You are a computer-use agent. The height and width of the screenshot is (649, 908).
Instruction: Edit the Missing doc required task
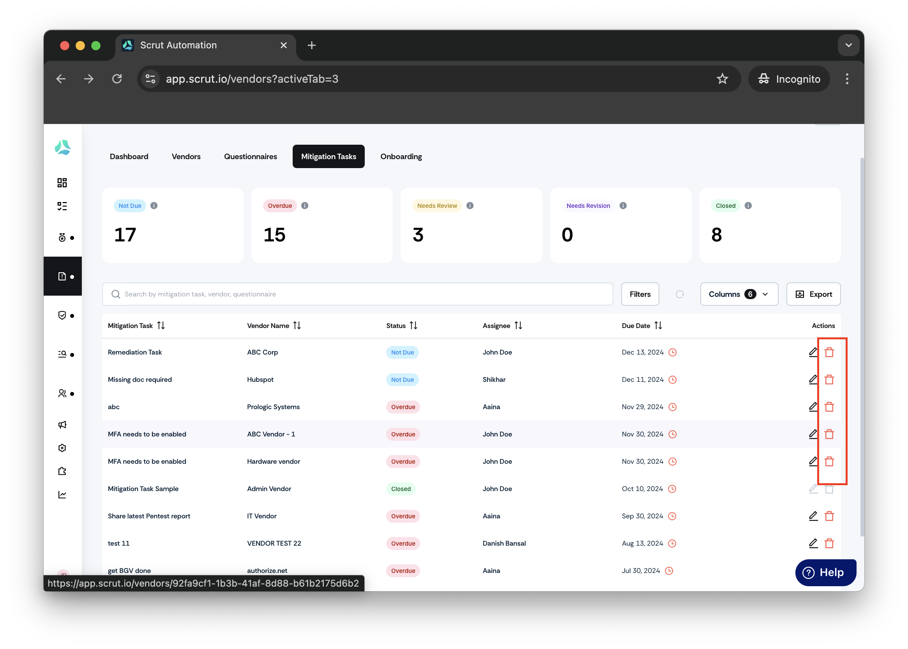pyautogui.click(x=813, y=379)
